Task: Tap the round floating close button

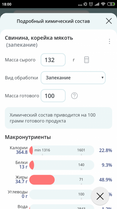Action: tap(100, 196)
